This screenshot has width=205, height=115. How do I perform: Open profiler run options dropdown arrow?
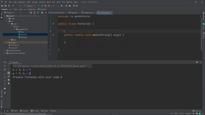pos(51,6)
